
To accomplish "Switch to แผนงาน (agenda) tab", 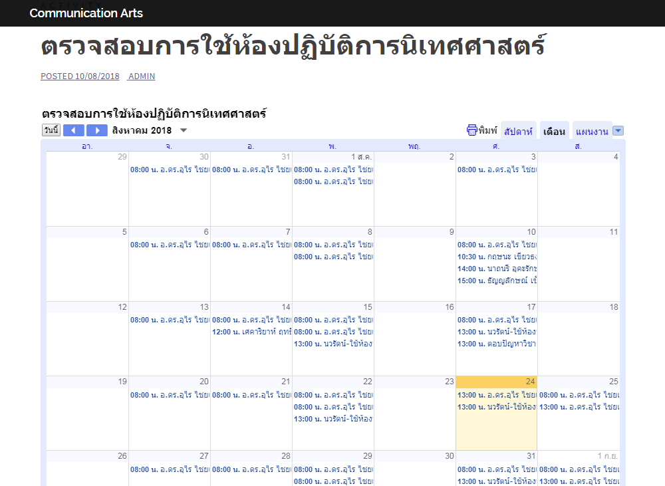I will 592,132.
